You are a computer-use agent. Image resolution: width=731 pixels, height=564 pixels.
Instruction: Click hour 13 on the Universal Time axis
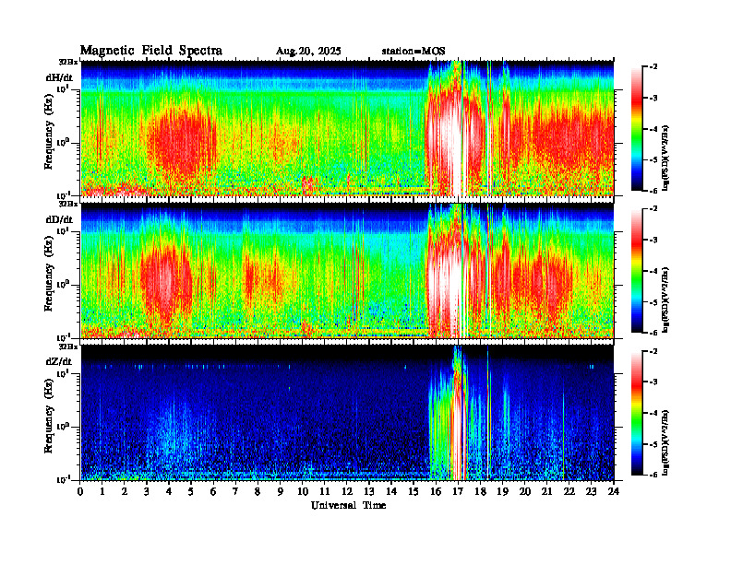tap(369, 492)
